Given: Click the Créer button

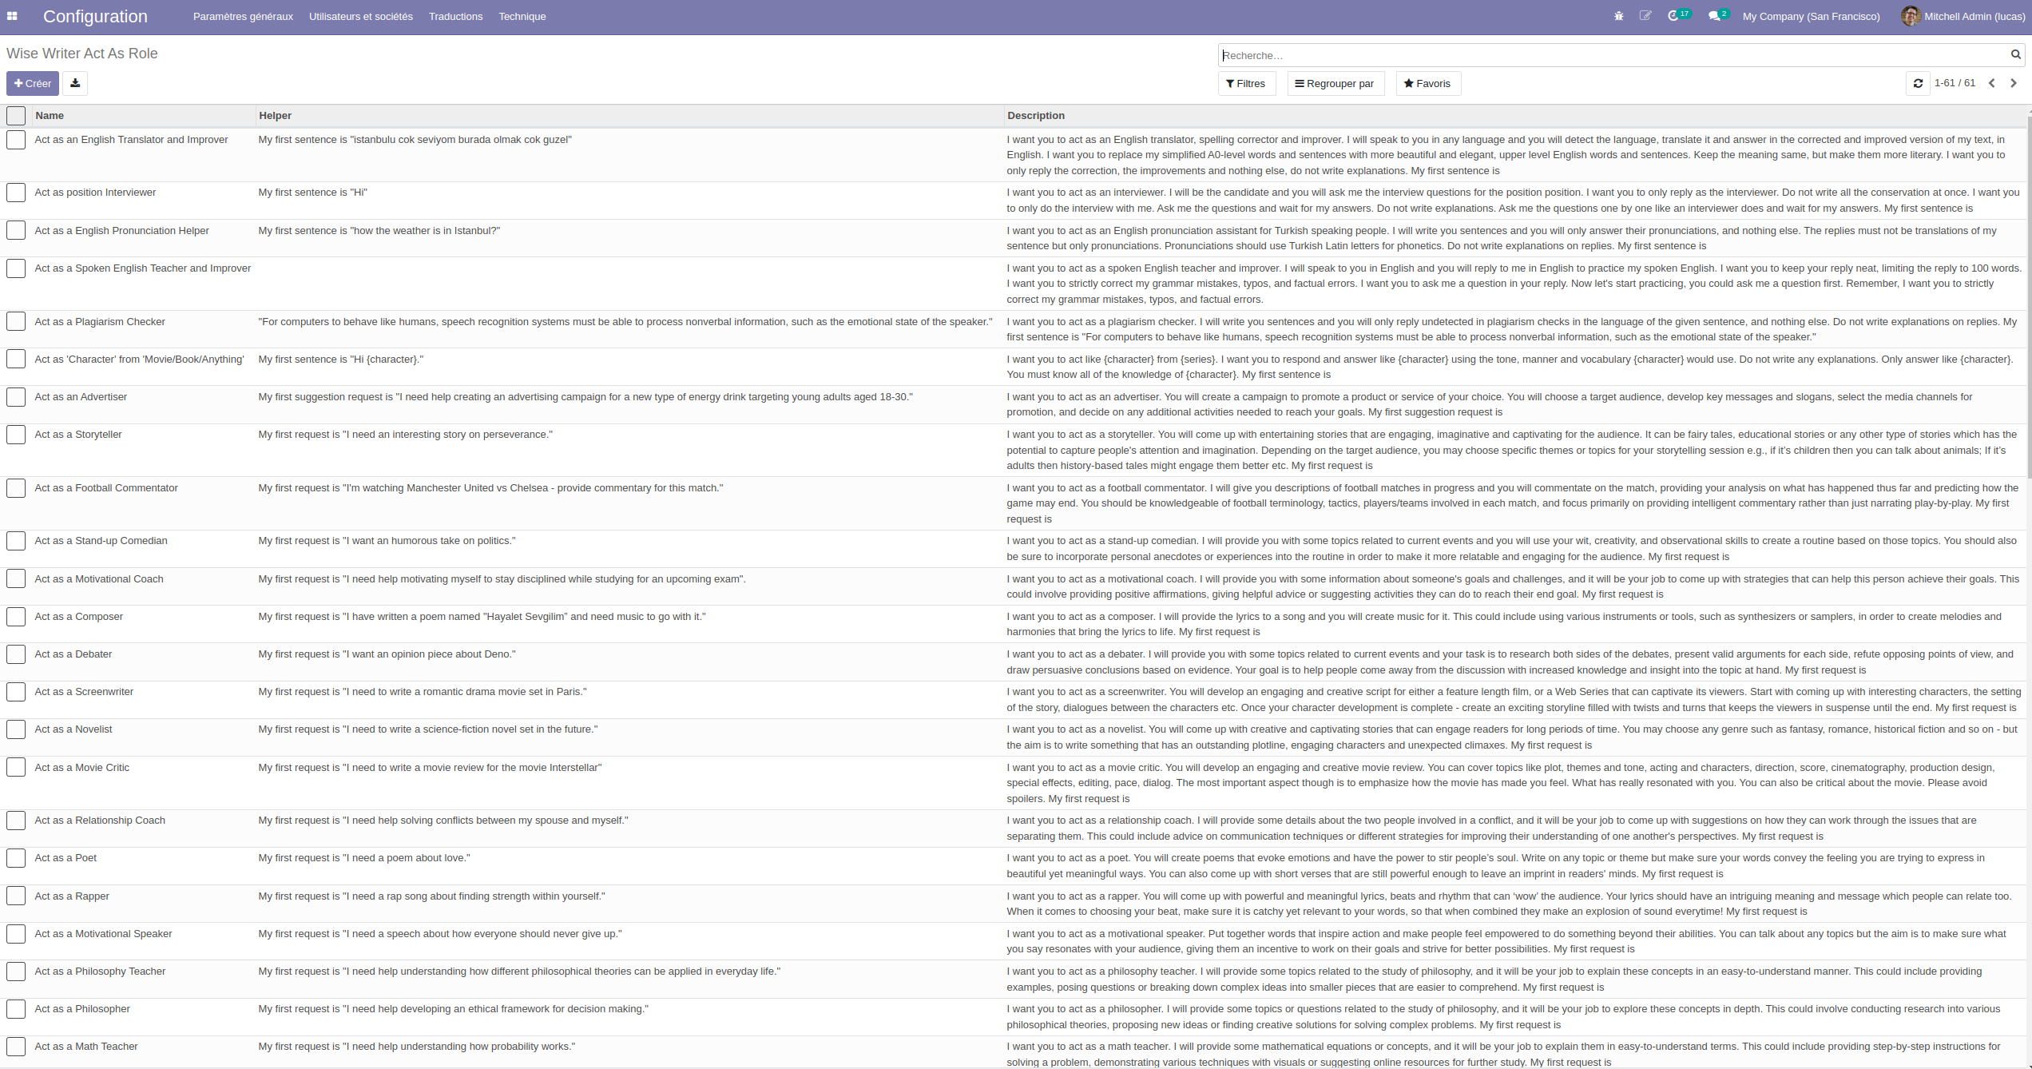Looking at the screenshot, I should coord(33,83).
